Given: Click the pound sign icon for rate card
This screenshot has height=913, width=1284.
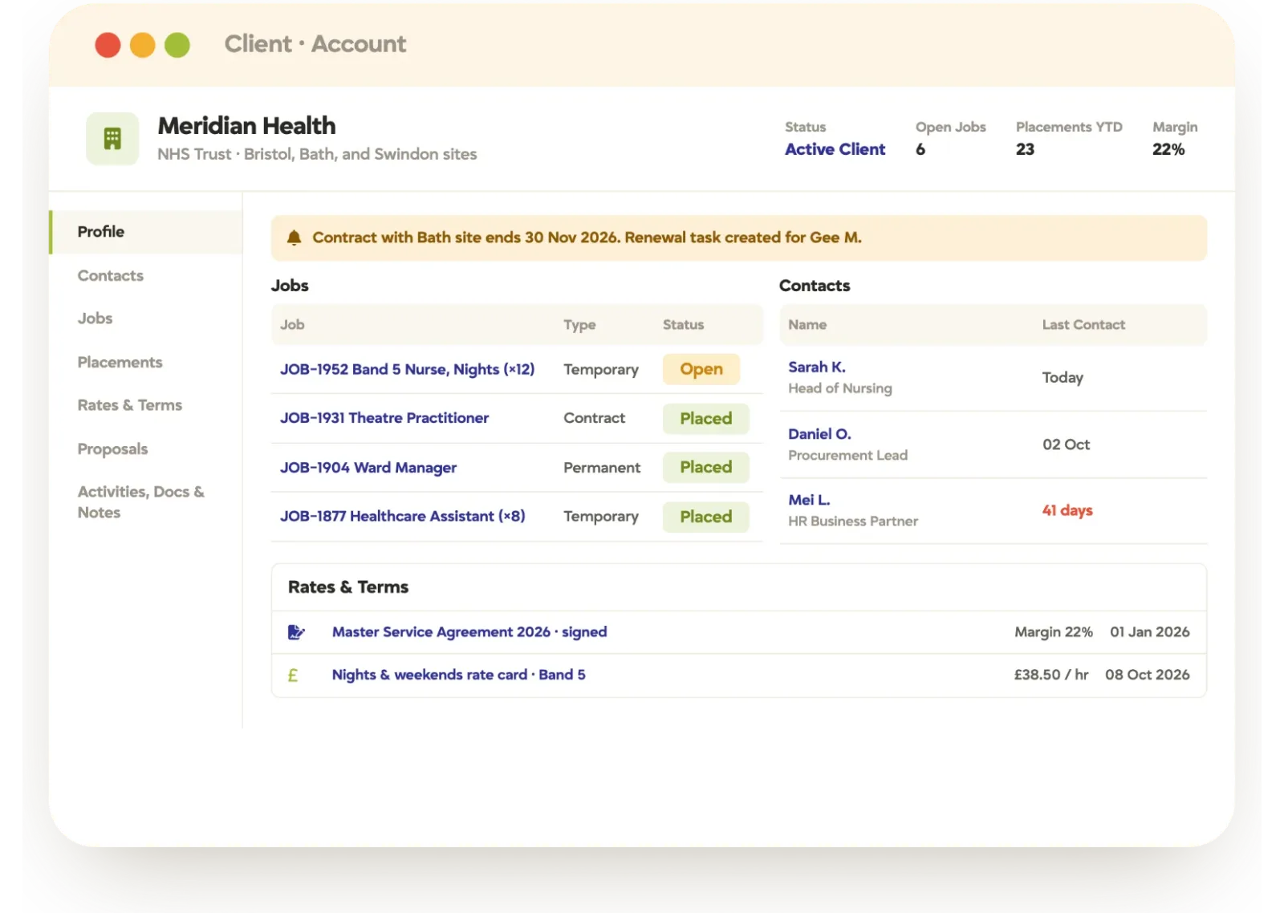Looking at the screenshot, I should 293,676.
